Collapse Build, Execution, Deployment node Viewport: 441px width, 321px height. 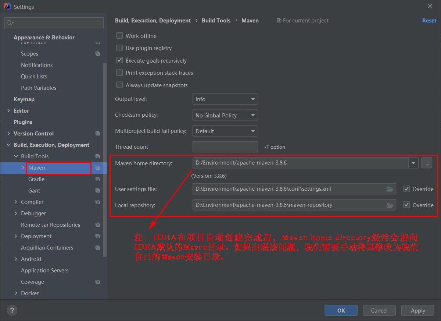[9, 145]
